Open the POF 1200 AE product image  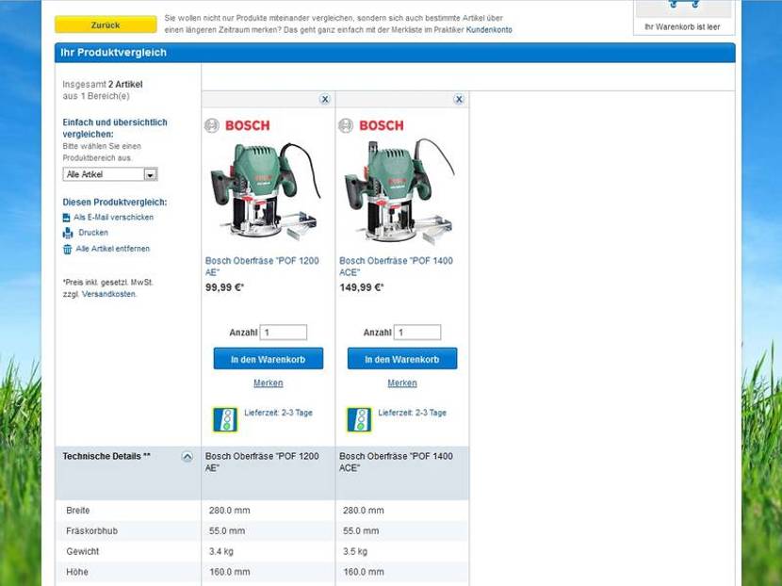[x=267, y=191]
